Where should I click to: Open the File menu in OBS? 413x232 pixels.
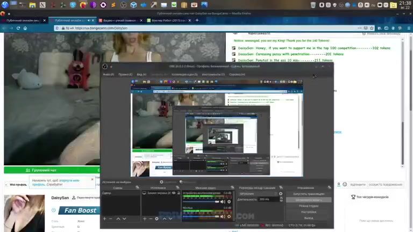(x=108, y=74)
